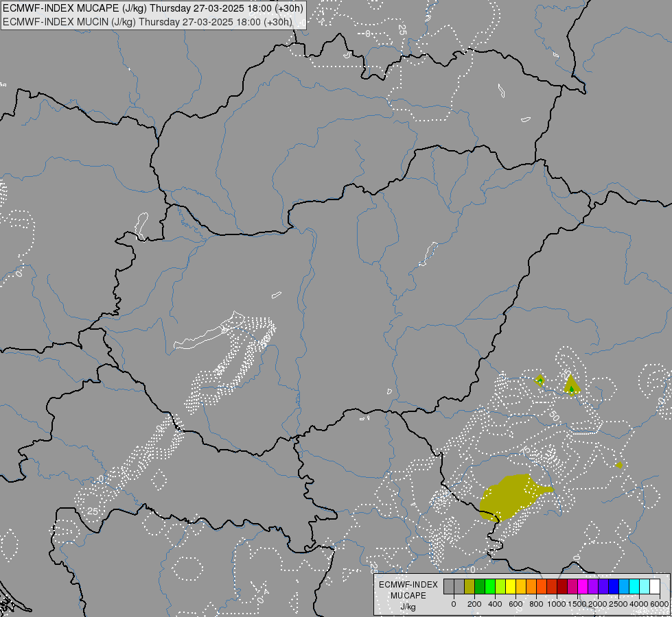The height and width of the screenshot is (617, 672).
Task: Pick the orange legend swatch
Action: 531,587
